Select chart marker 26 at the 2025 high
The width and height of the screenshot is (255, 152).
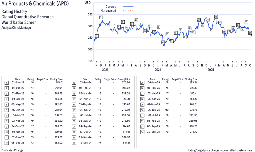point(216,17)
